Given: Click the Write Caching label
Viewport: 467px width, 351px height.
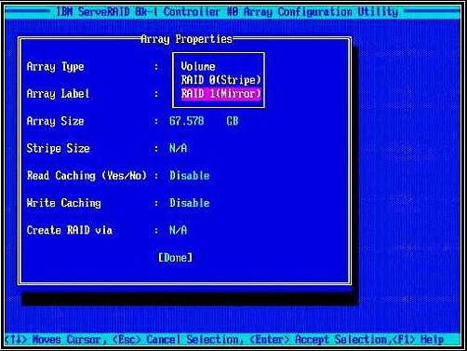Looking at the screenshot, I should click(x=63, y=203).
